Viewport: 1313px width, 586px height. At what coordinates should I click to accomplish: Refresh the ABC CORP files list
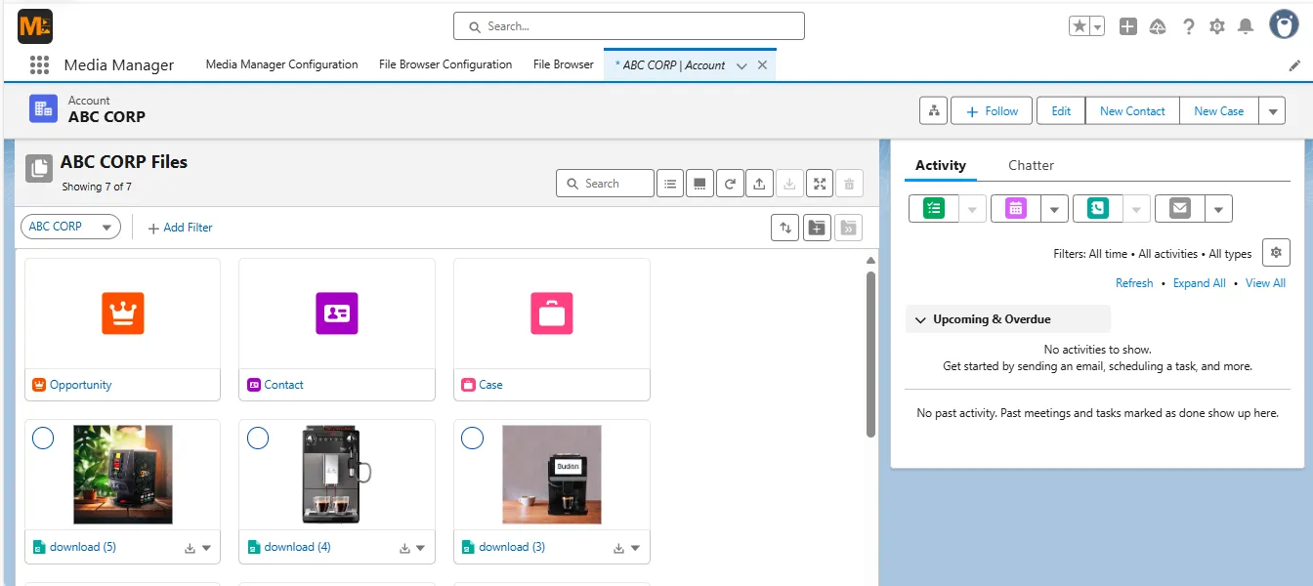[x=729, y=183]
